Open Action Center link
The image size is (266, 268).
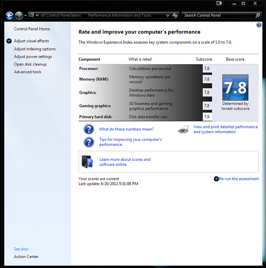[x=26, y=257]
